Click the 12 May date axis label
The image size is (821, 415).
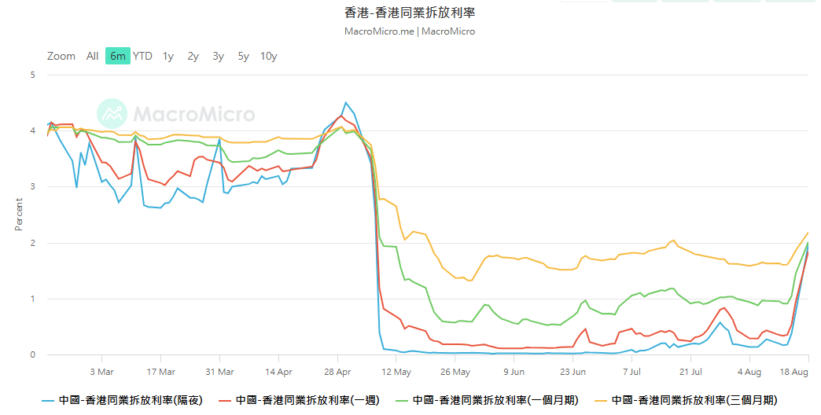[396, 372]
